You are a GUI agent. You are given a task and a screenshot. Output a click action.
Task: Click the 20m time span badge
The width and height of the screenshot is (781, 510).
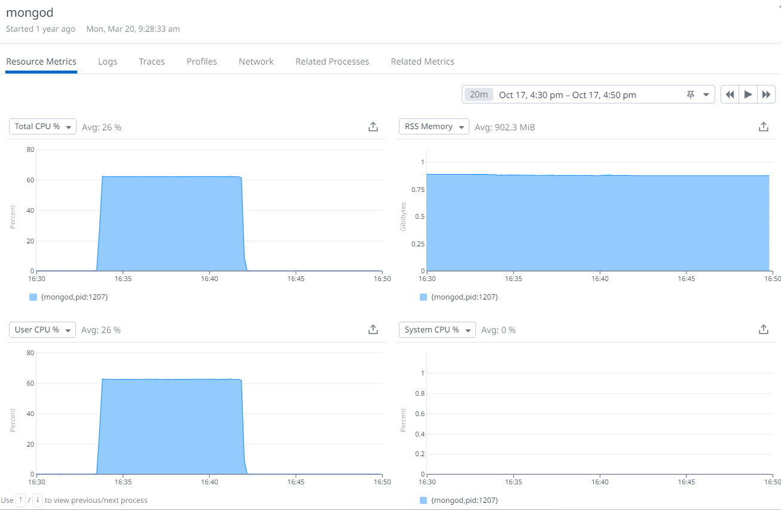[479, 94]
